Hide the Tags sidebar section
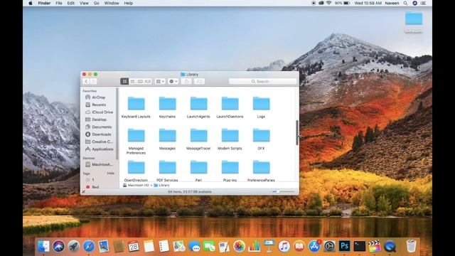 [111, 174]
